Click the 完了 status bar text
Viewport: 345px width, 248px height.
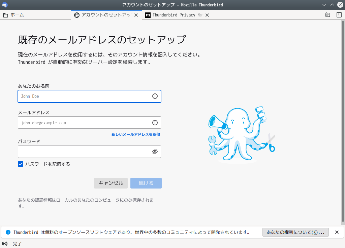[x=17, y=244]
